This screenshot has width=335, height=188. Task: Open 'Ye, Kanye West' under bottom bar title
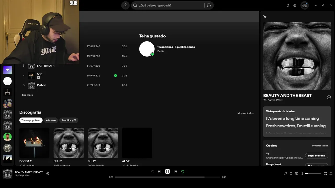23,175
